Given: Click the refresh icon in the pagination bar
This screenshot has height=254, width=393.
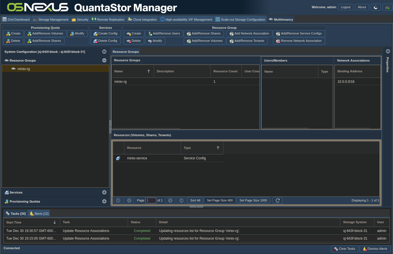Looking at the screenshot, I should tap(277, 200).
